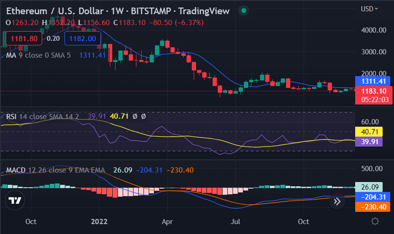Viewport: 394px width, 234px height.
Task: Click the 40.71 RSI-MA axis label
Action: pyautogui.click(x=369, y=132)
